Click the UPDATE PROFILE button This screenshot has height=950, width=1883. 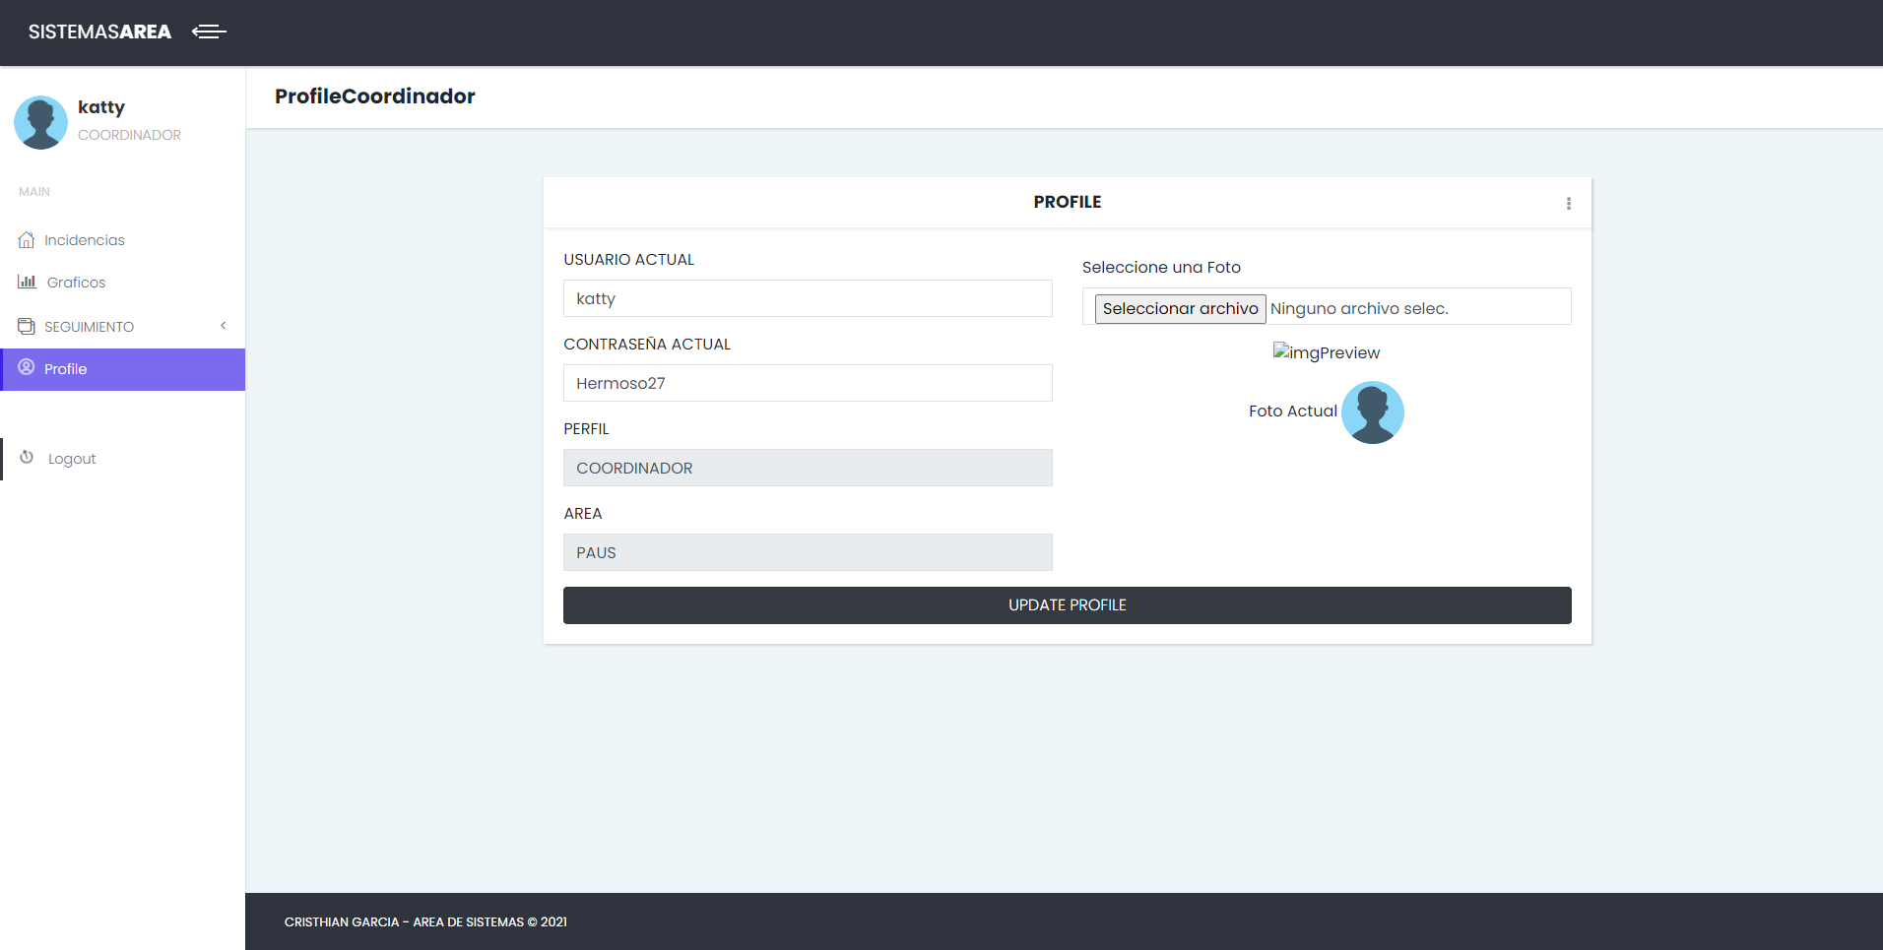1067,604
